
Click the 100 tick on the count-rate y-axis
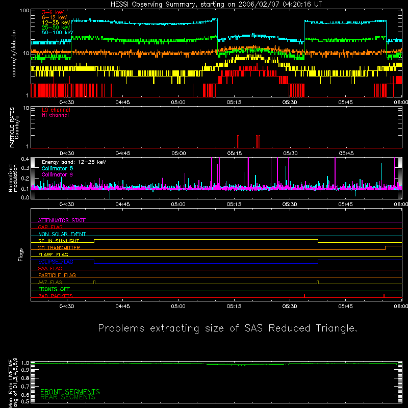pos(24,11)
